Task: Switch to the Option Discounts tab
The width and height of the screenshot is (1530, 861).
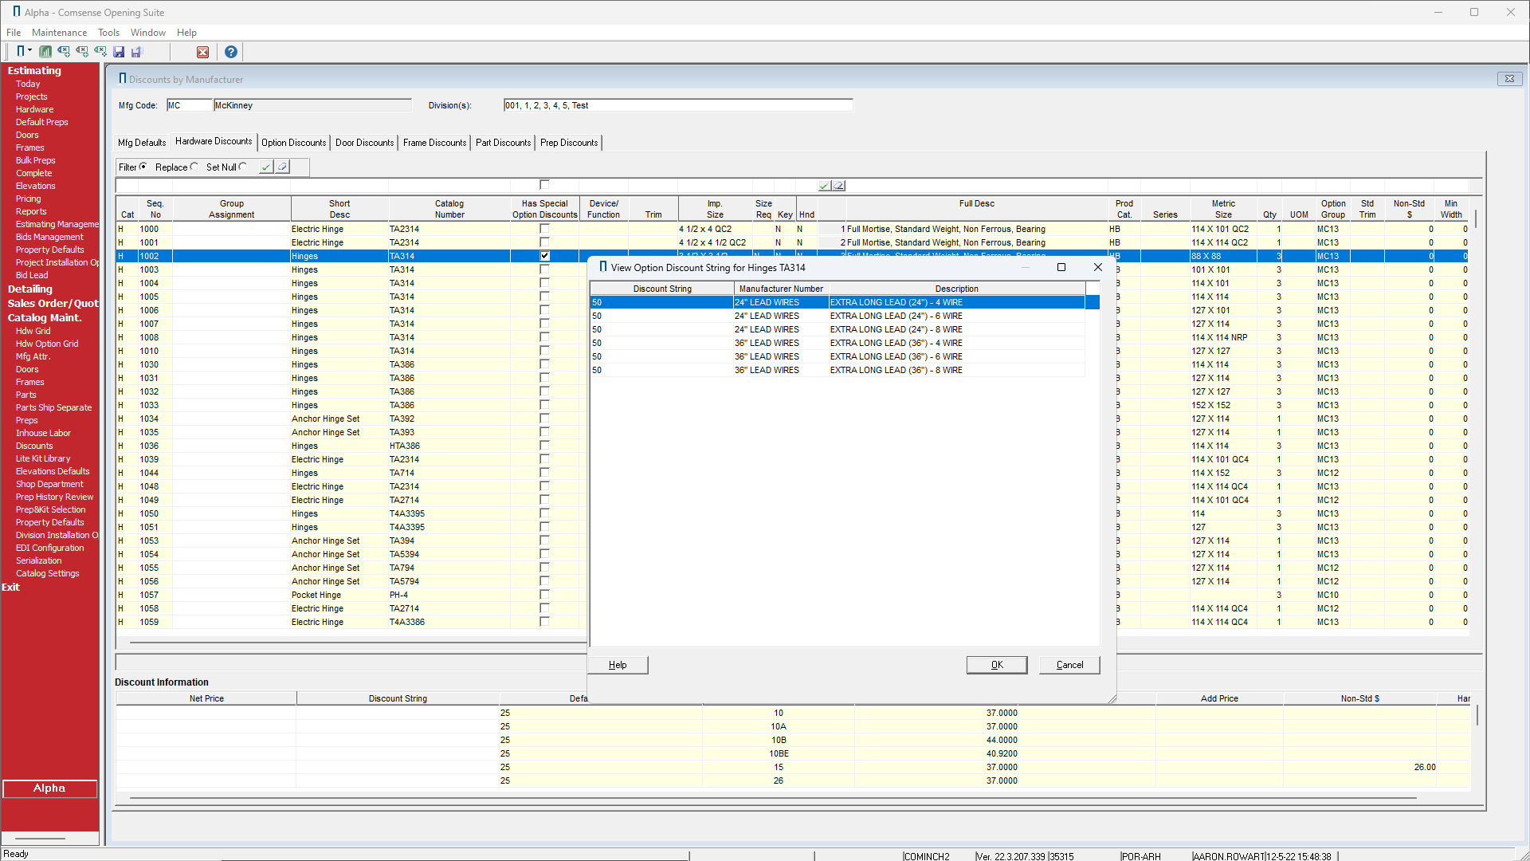Action: click(293, 143)
